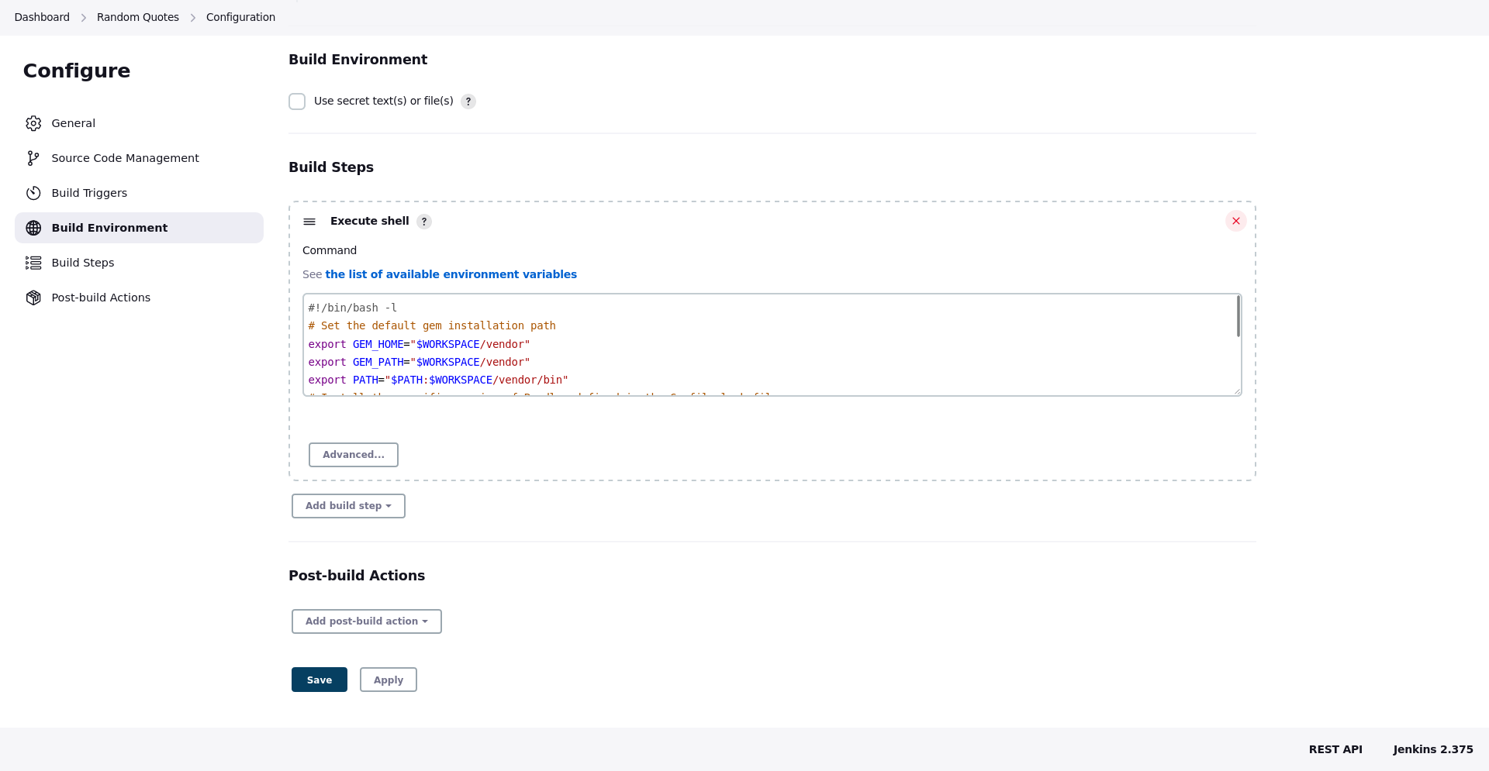Viewport: 1489px width, 771px height.
Task: Click the Apply button
Action: [389, 680]
